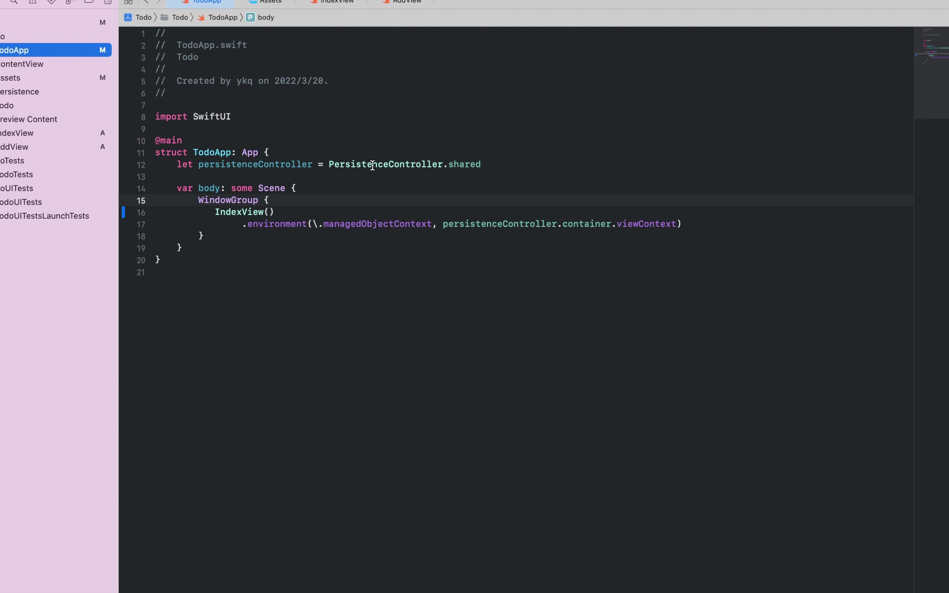Click the search navigator magnifier icon
Screen dimensions: 949x593
(14, 2)
